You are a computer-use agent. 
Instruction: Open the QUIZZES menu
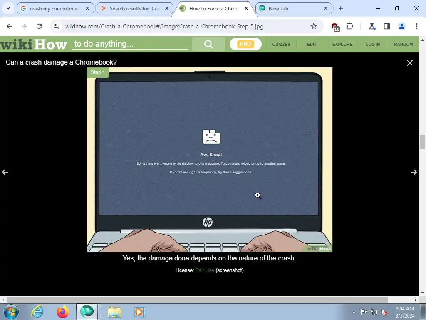pyautogui.click(x=281, y=44)
